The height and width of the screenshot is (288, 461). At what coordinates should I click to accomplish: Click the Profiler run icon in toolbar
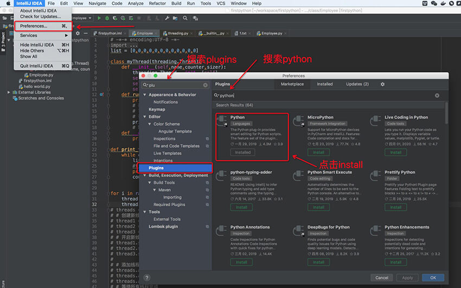(x=123, y=18)
